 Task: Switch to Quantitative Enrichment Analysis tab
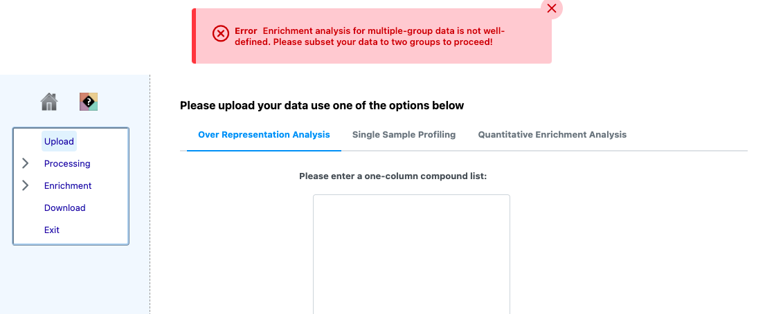click(552, 135)
